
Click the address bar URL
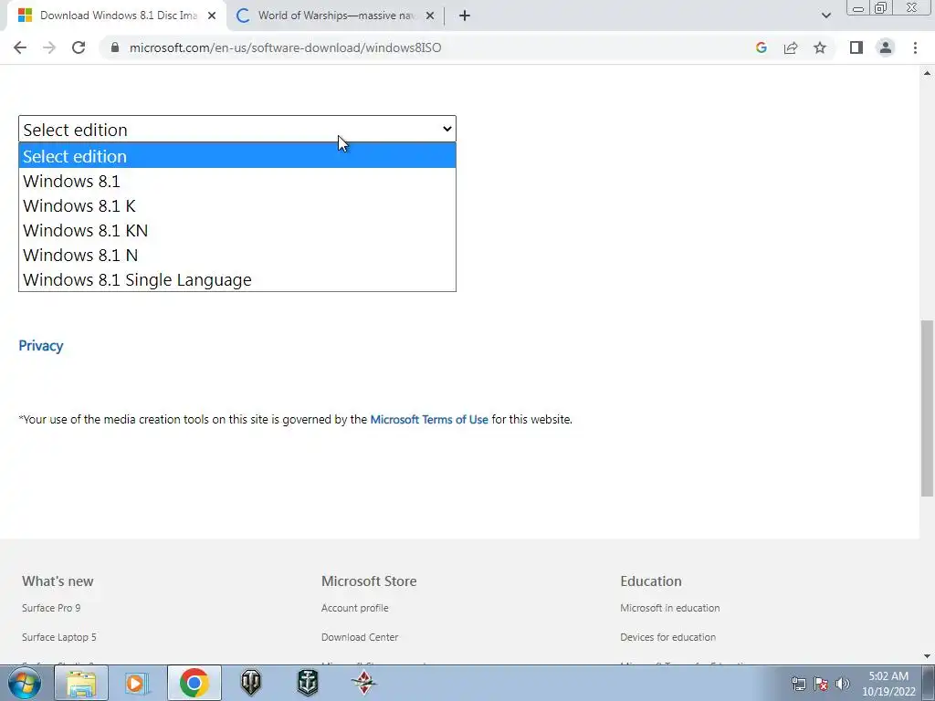coord(285,47)
